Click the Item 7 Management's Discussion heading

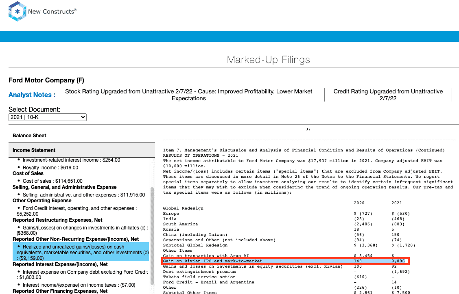(x=304, y=150)
